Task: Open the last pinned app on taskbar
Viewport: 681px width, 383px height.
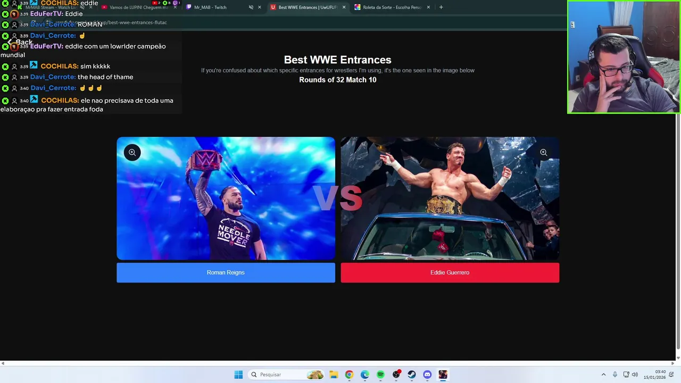Action: click(x=443, y=374)
